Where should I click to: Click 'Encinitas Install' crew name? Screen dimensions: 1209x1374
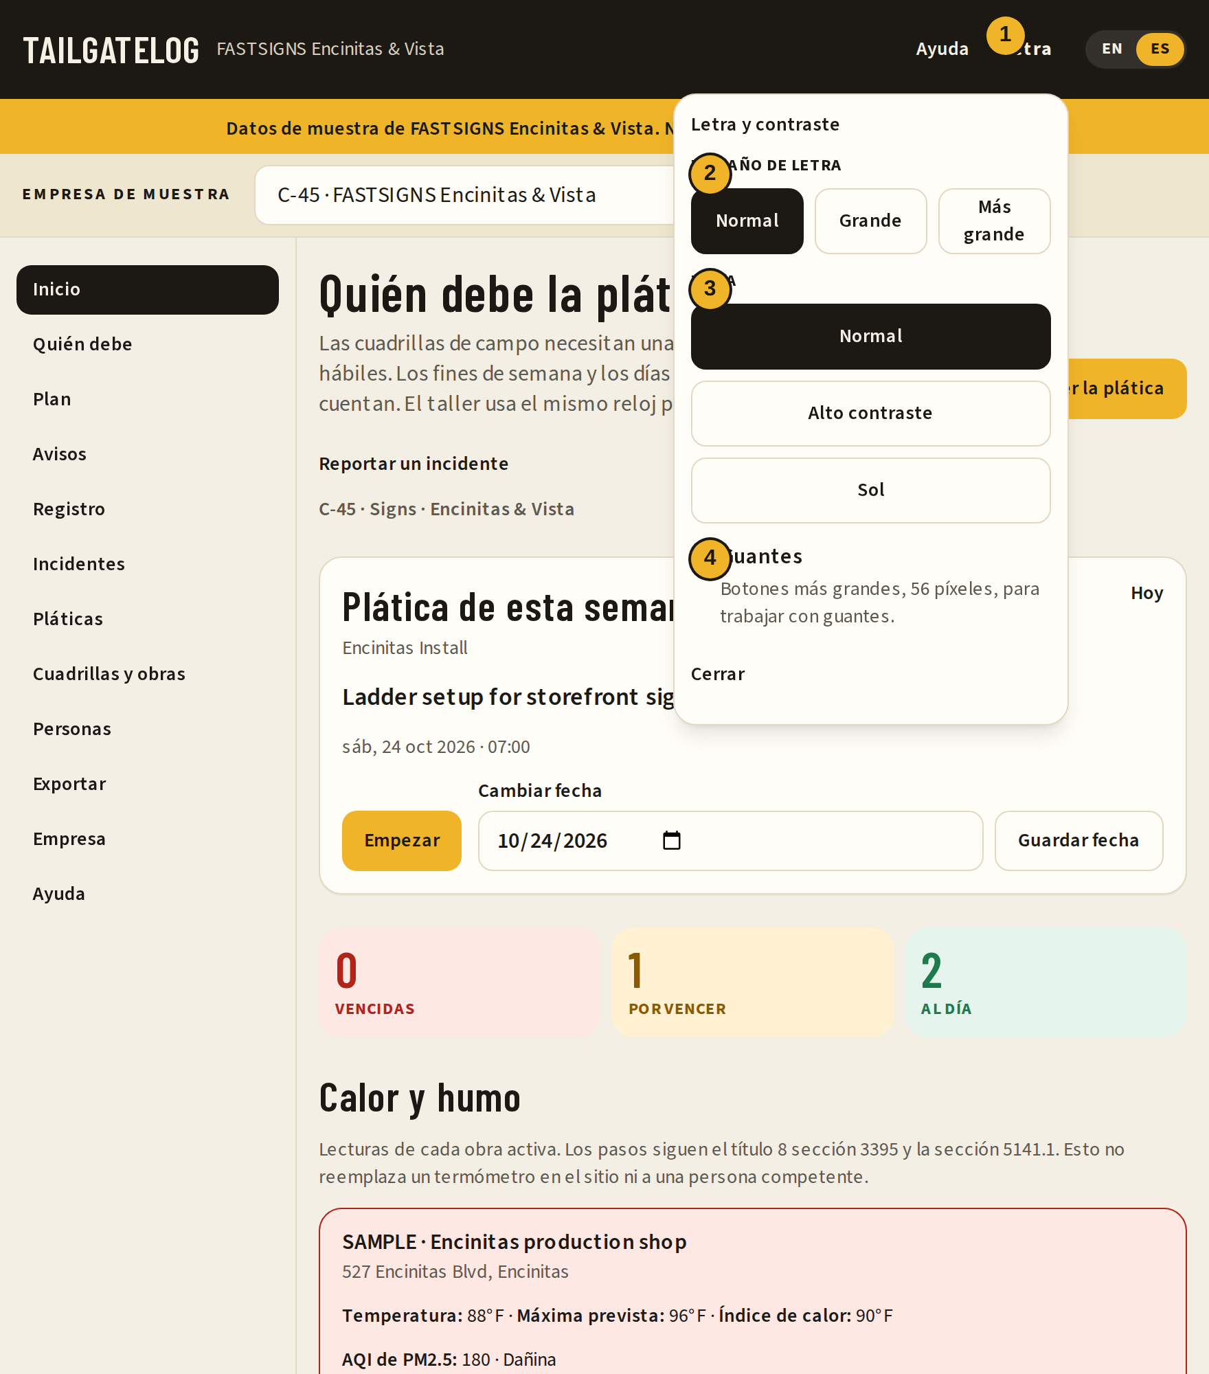point(405,648)
